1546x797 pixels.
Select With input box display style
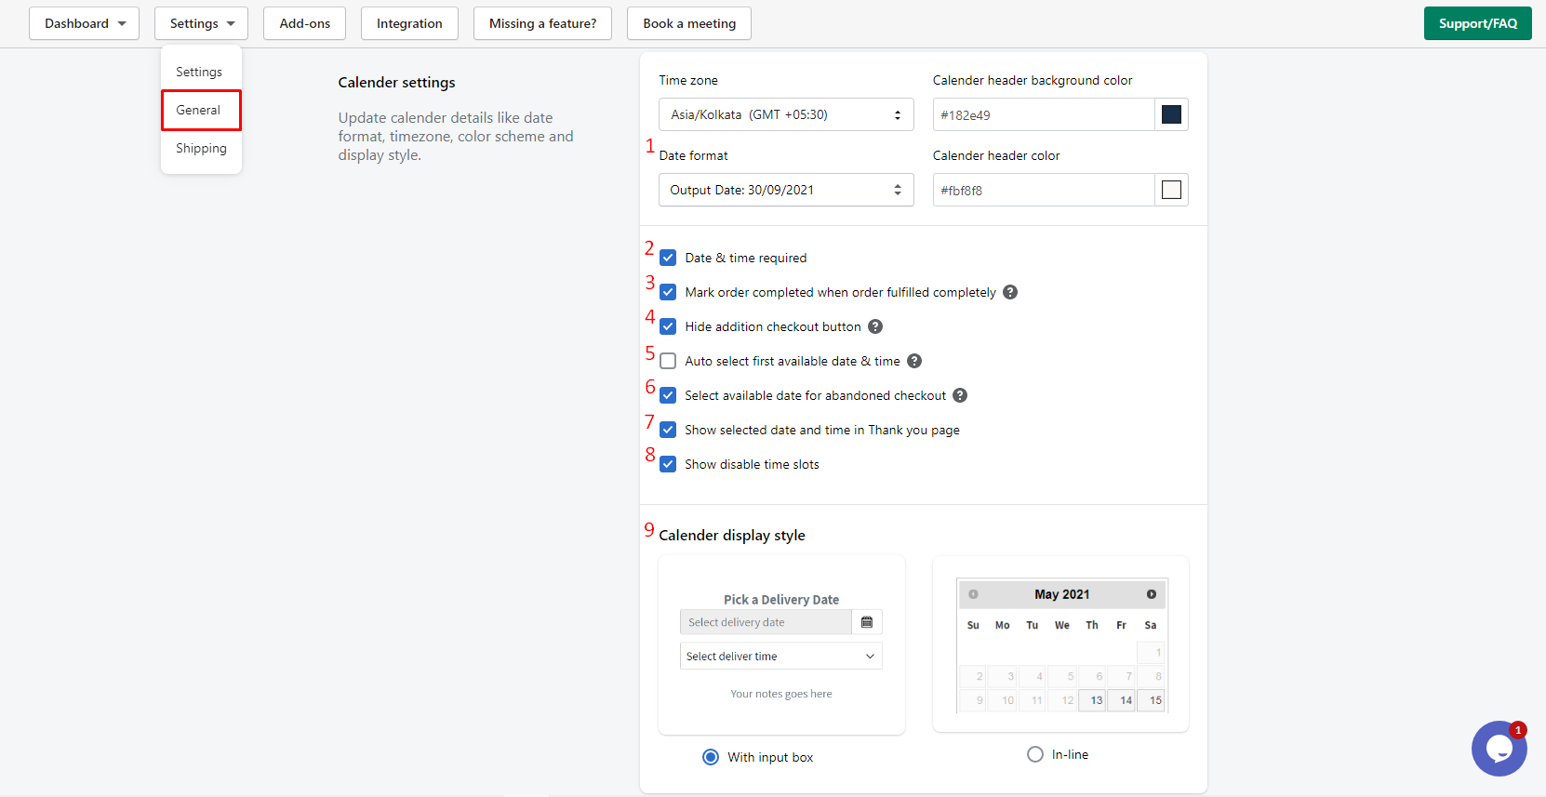[x=711, y=757]
